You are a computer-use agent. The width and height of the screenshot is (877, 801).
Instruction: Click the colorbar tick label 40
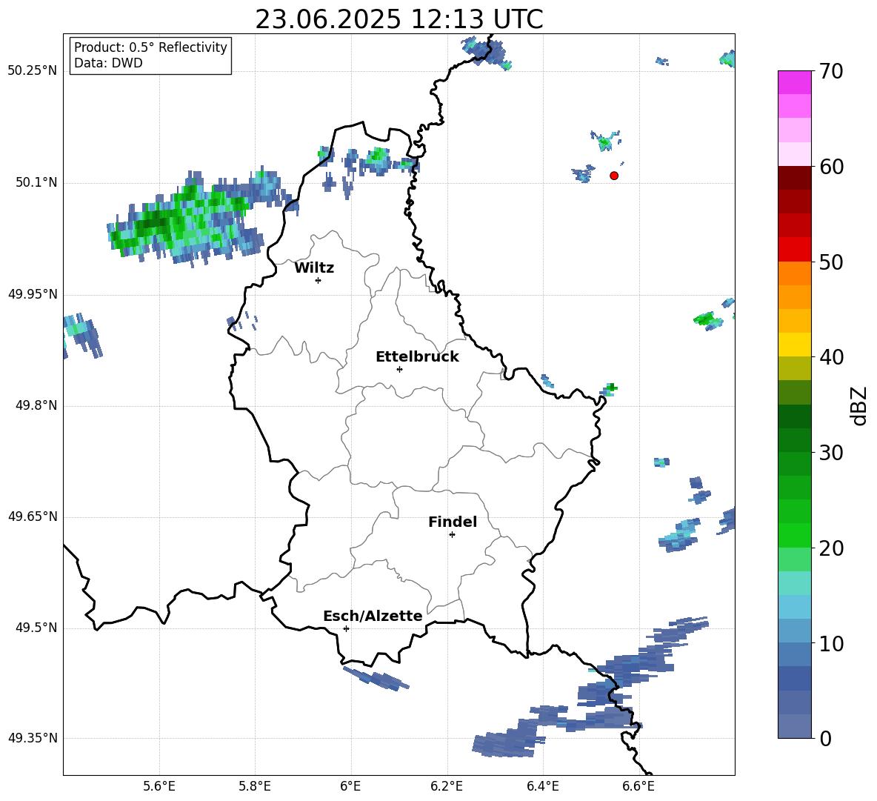coord(831,357)
